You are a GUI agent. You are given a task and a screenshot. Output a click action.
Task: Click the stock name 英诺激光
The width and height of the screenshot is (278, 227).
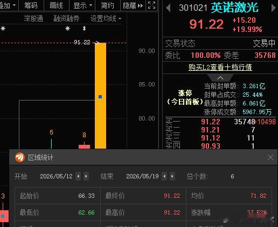(234, 8)
